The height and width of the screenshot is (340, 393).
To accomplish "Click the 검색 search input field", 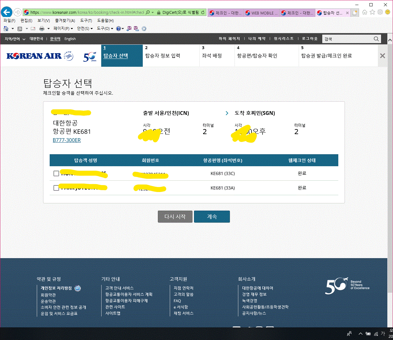I will (x=347, y=39).
